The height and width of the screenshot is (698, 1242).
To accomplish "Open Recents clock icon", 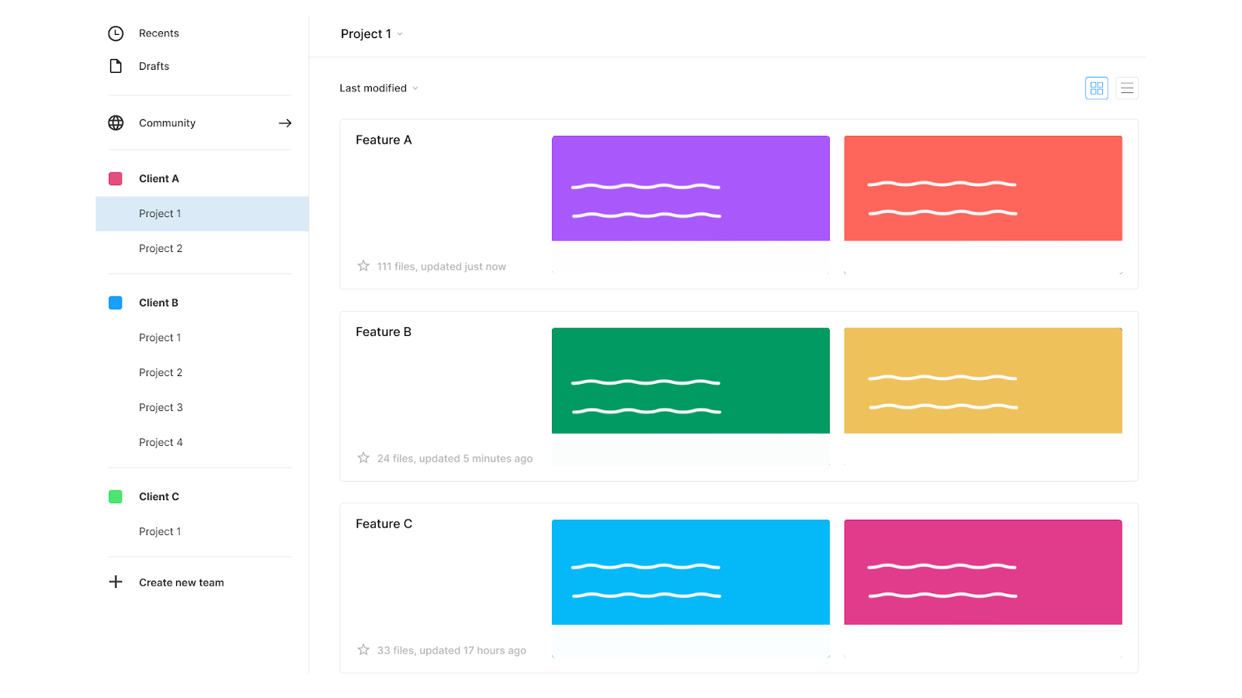I will point(116,33).
